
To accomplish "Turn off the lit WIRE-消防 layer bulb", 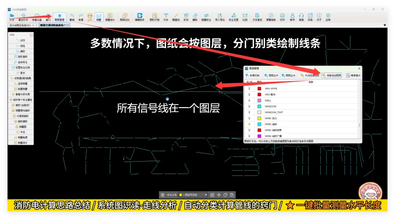I will pos(249,124).
